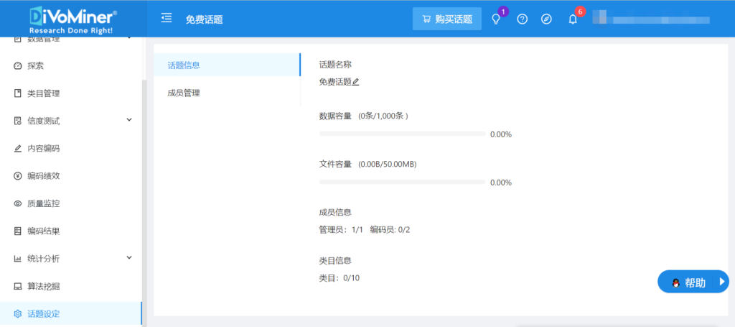Image resolution: width=735 pixels, height=327 pixels.
Task: Expand the 统计分析 submenu chevron
Action: (130, 257)
